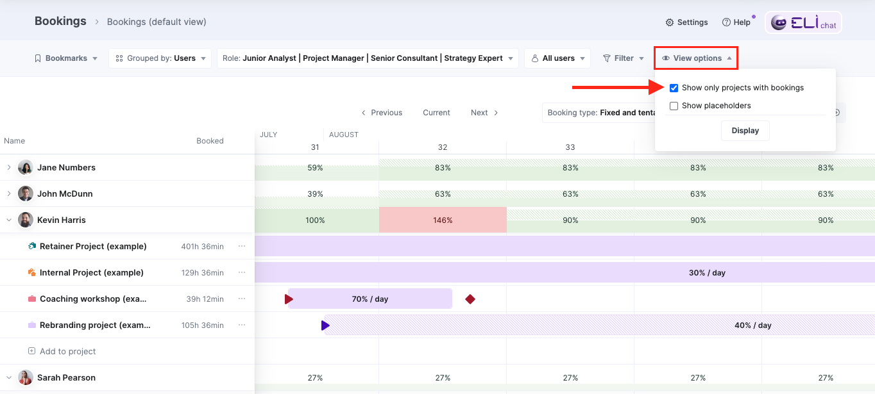Click the Internal Project icon
The image size is (875, 394).
tap(32, 272)
